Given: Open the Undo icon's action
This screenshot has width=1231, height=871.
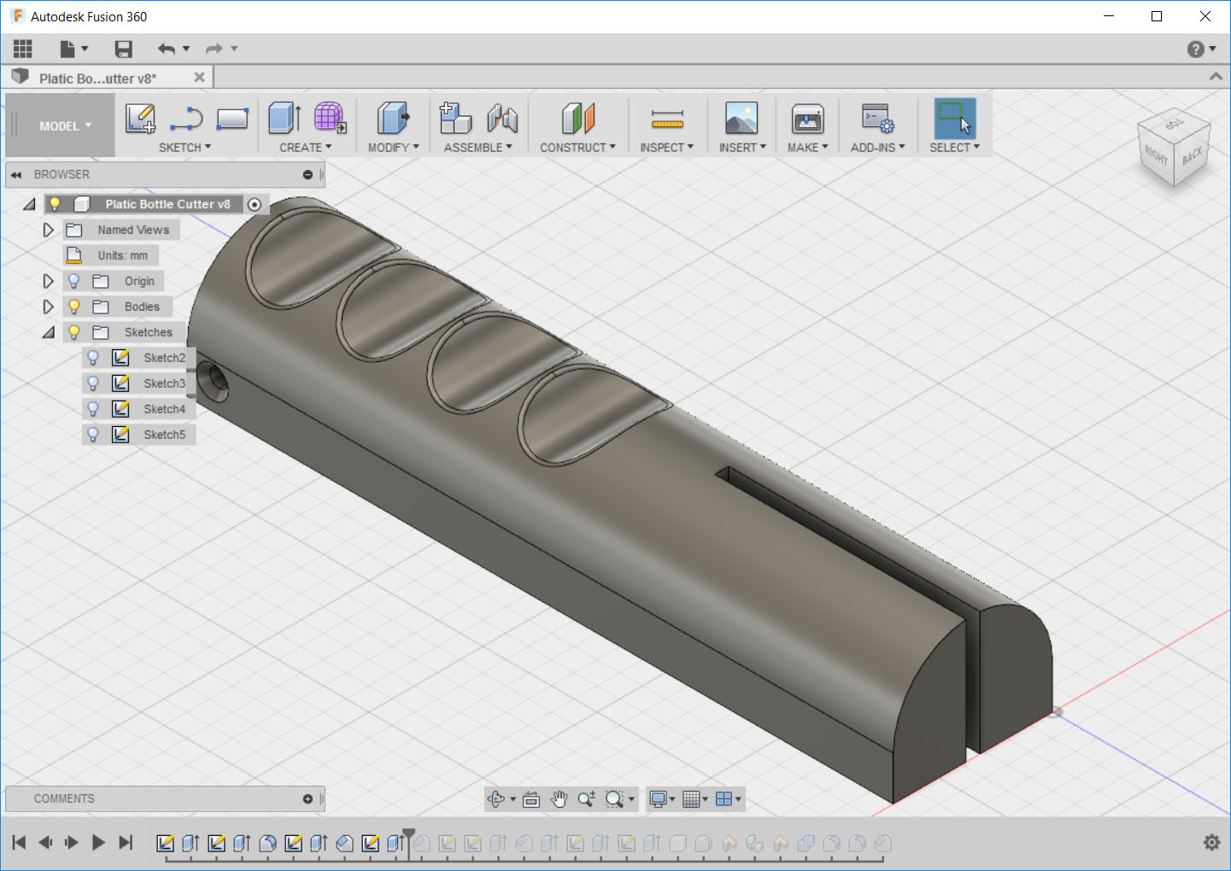Looking at the screenshot, I should click(x=167, y=49).
